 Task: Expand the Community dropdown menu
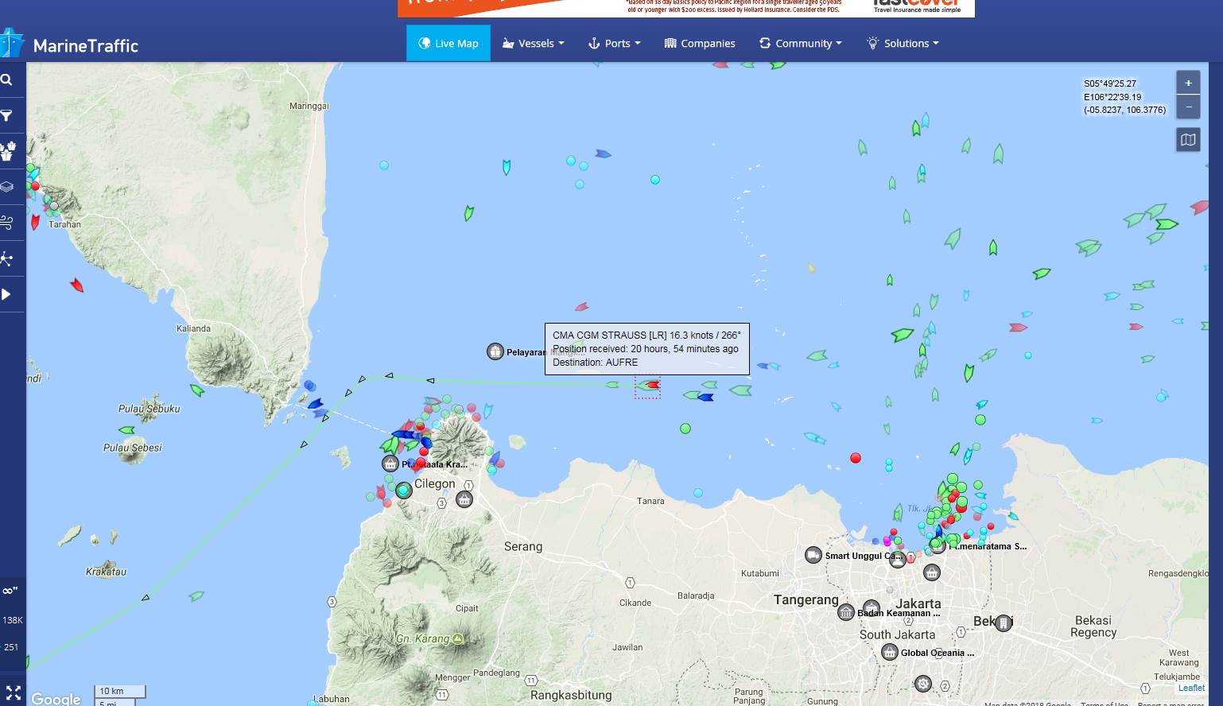pos(800,43)
